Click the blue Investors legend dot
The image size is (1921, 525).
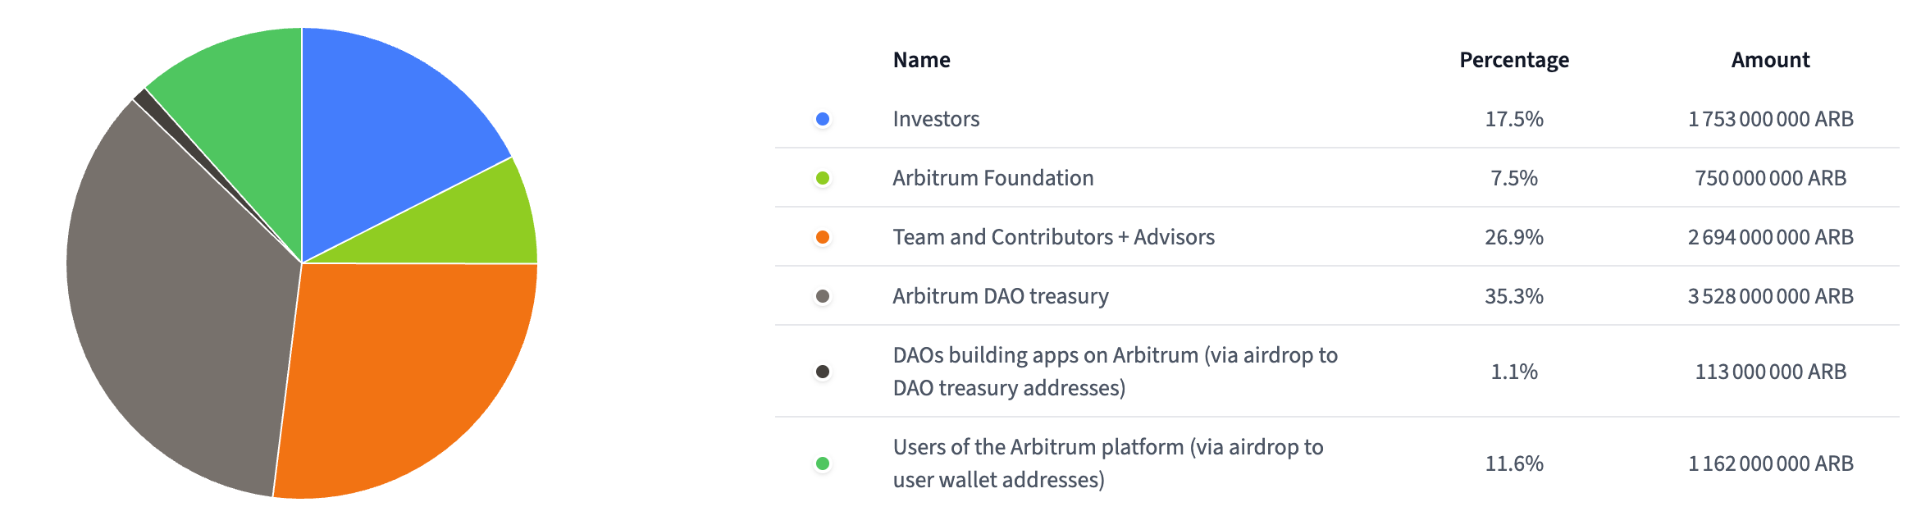tap(823, 119)
